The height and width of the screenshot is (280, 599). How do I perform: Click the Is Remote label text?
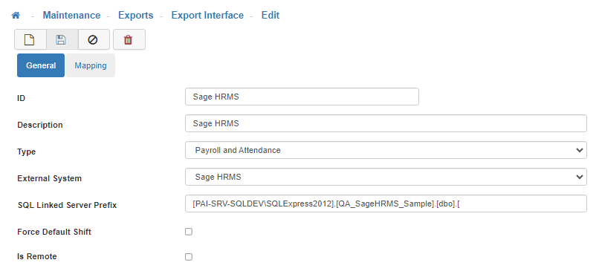click(37, 256)
